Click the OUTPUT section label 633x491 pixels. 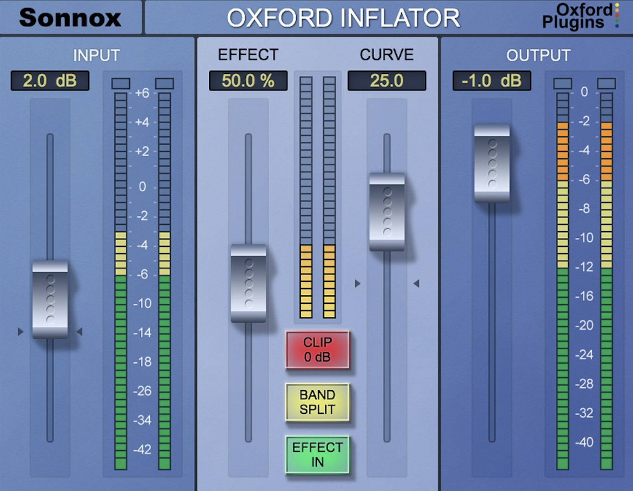pyautogui.click(x=538, y=55)
